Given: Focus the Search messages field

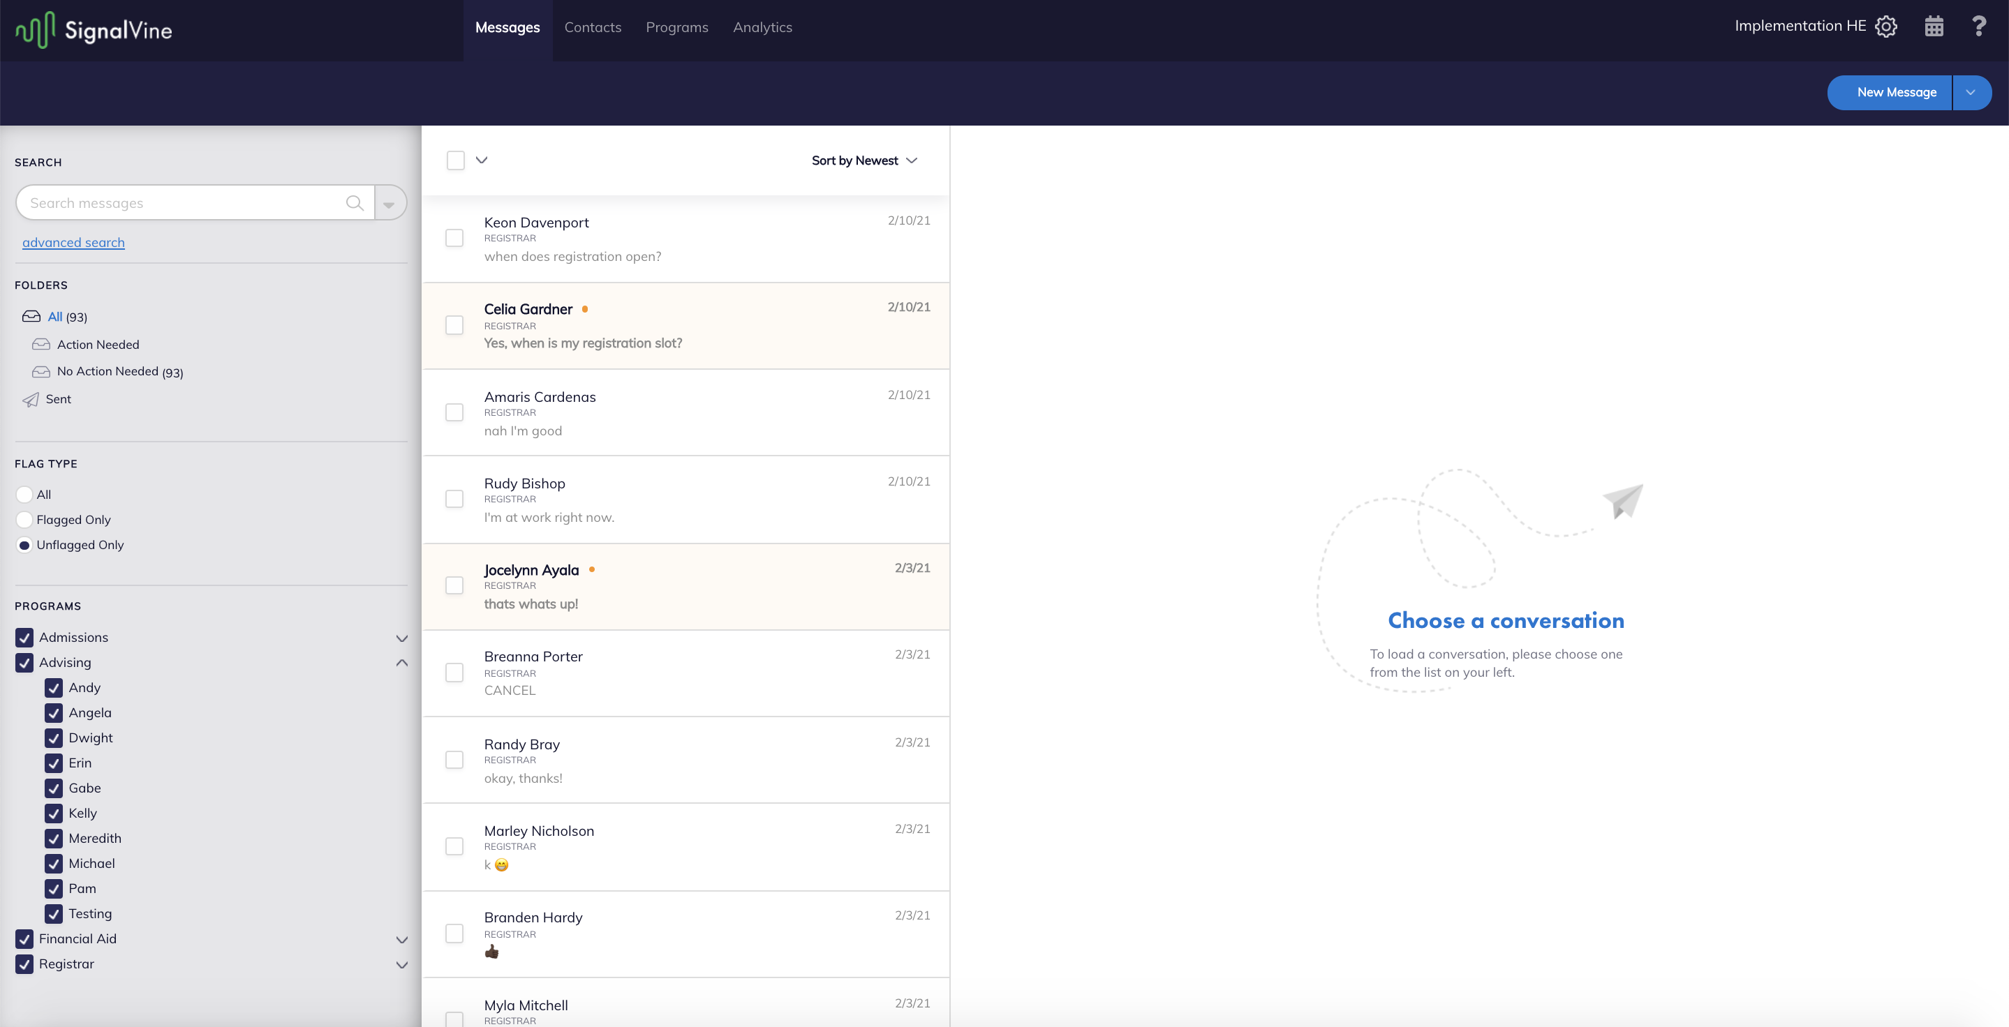Looking at the screenshot, I should pos(195,202).
